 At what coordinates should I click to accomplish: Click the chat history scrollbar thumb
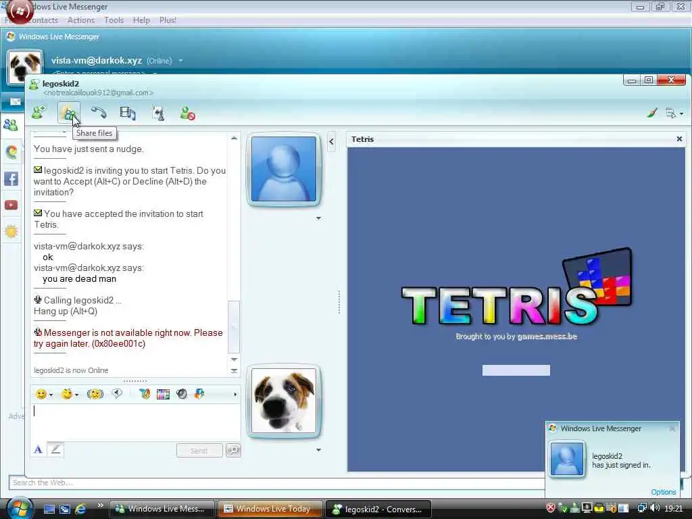click(x=234, y=326)
